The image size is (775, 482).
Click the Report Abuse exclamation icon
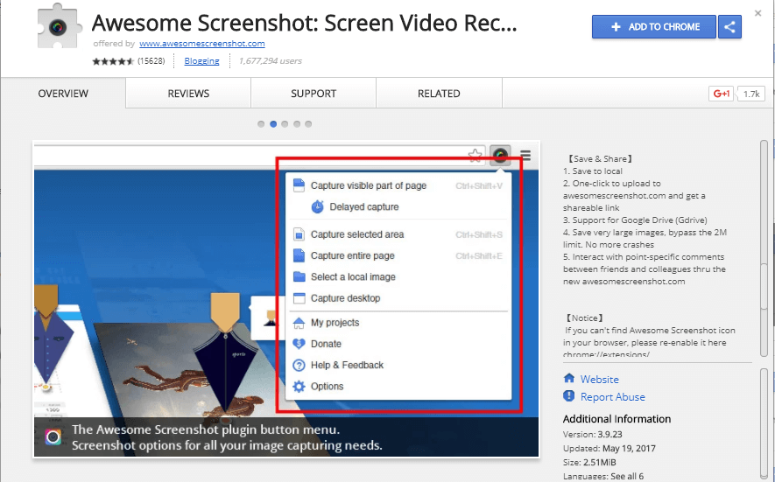tap(569, 396)
